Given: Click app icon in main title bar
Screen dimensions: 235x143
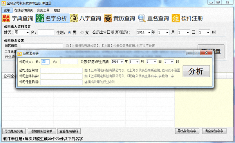Looking at the screenshot, I should tap(3, 3).
